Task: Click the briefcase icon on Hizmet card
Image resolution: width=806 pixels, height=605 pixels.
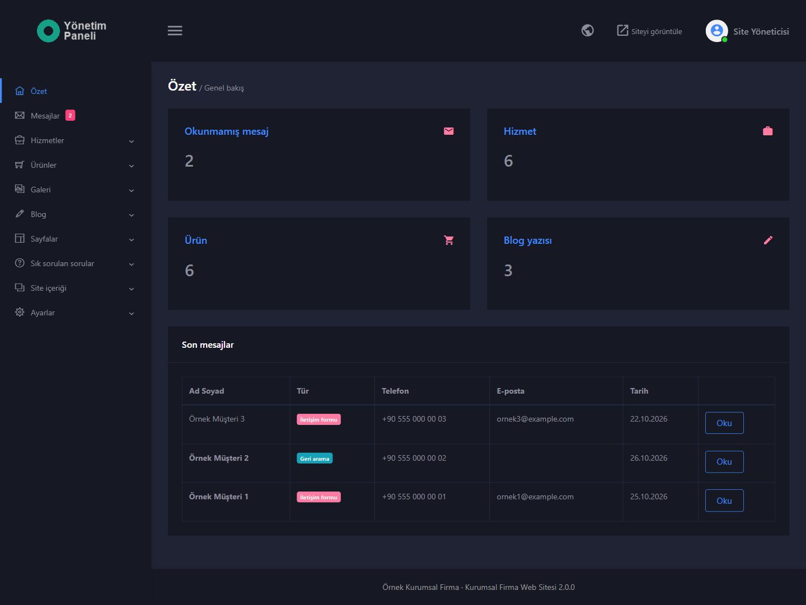Action: coord(768,131)
